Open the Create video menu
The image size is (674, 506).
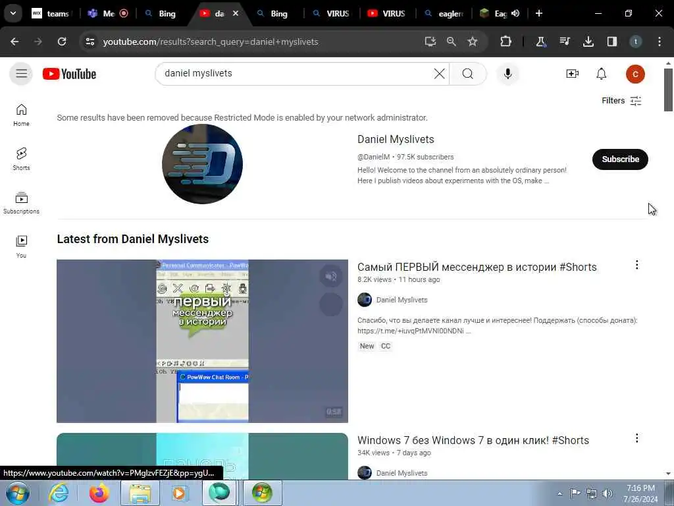(572, 74)
